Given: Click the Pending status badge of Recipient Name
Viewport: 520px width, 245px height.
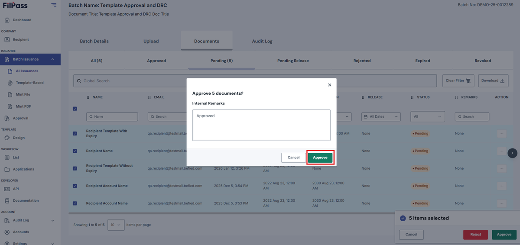Looking at the screenshot, I should [420, 151].
